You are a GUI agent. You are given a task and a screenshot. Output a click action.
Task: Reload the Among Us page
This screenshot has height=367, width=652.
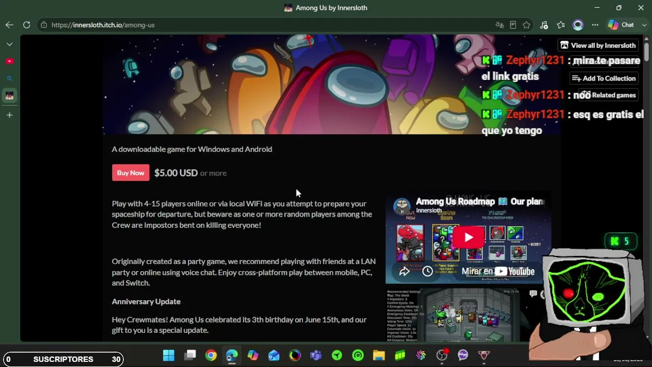(x=26, y=25)
